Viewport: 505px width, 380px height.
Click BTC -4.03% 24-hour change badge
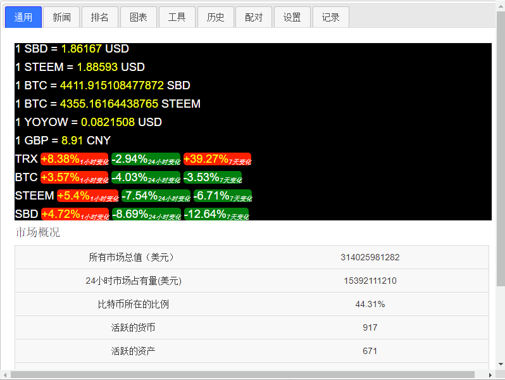(146, 177)
